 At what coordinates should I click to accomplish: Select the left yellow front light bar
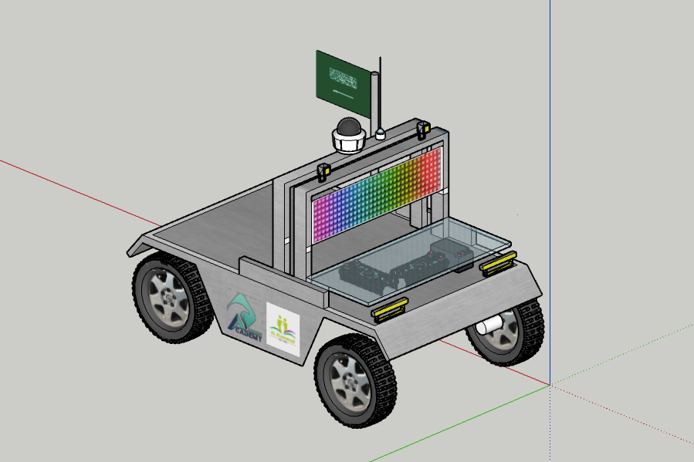(390, 309)
